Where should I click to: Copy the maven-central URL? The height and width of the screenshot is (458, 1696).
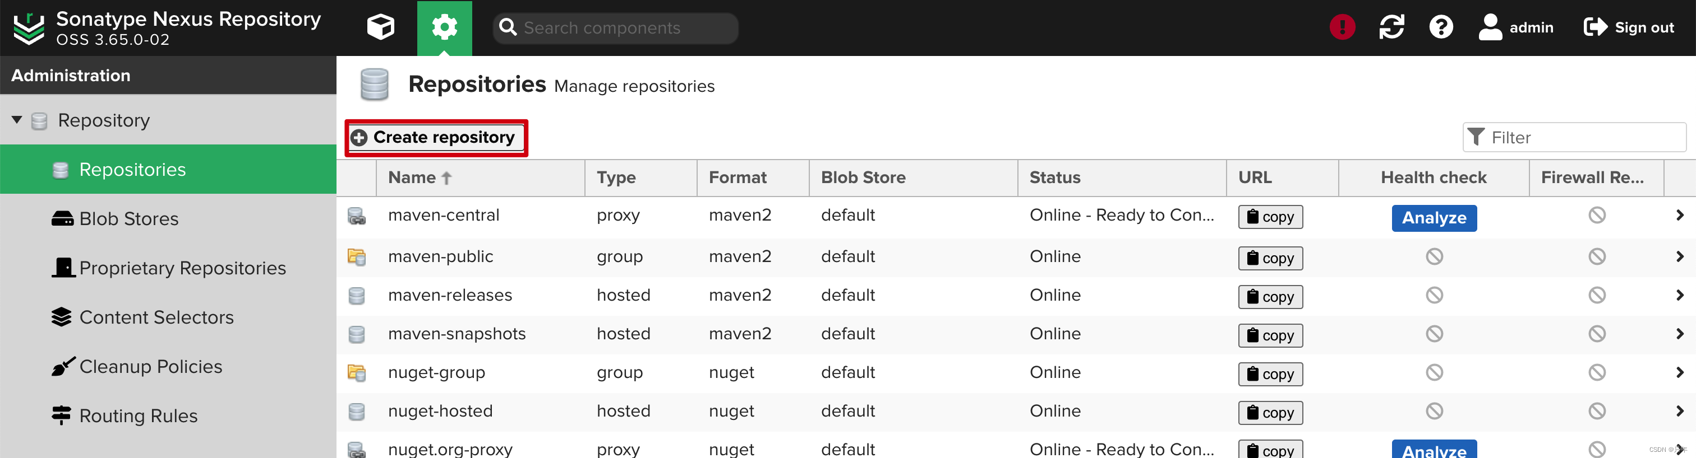pos(1270,217)
